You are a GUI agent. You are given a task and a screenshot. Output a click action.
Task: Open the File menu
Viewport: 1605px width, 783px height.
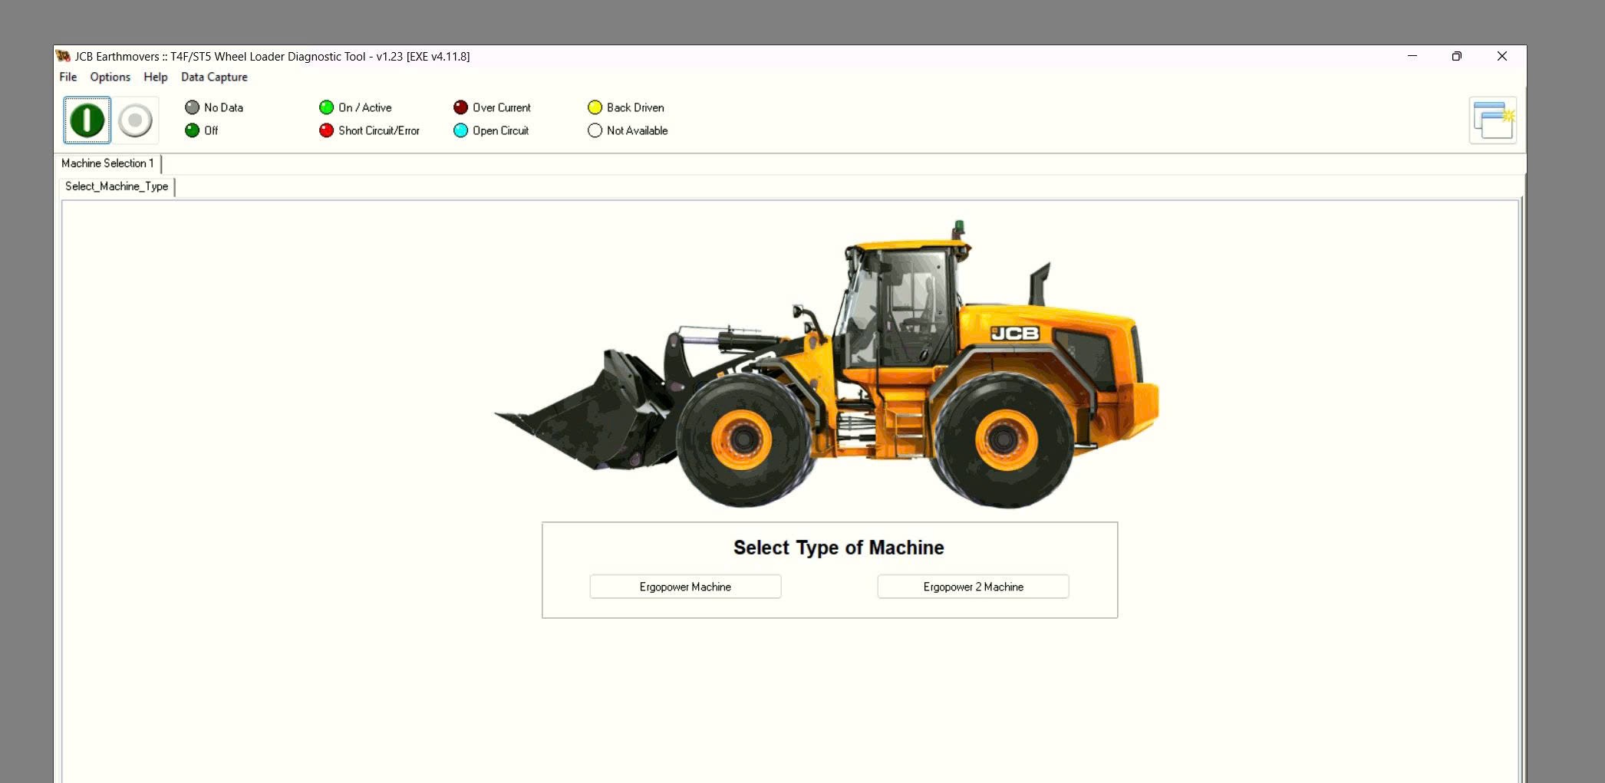68,77
